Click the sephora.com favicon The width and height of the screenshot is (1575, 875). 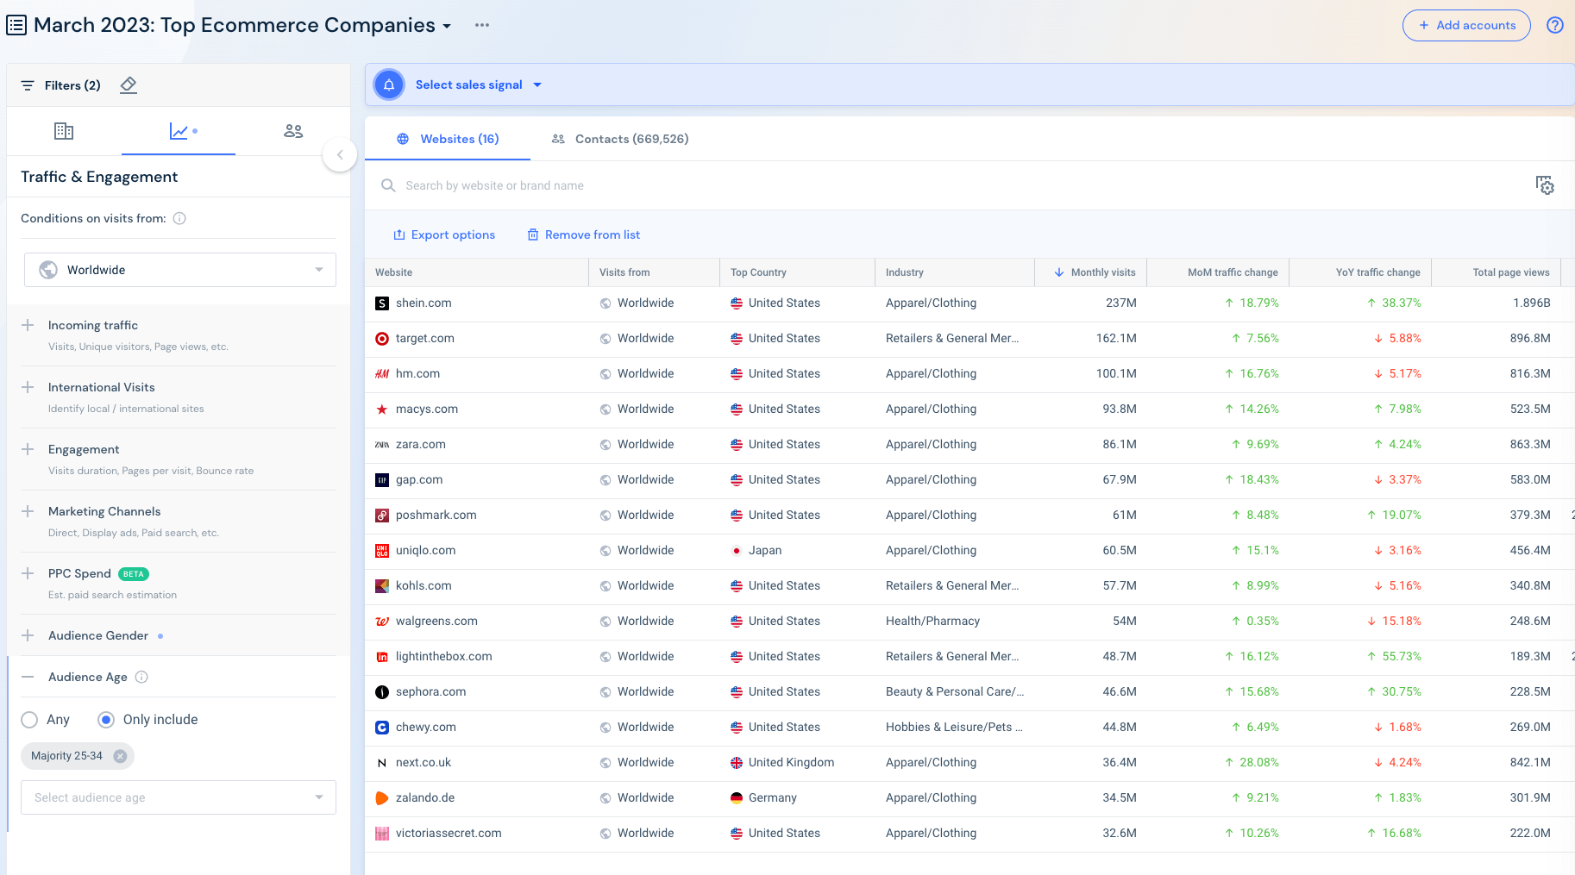pos(382,692)
